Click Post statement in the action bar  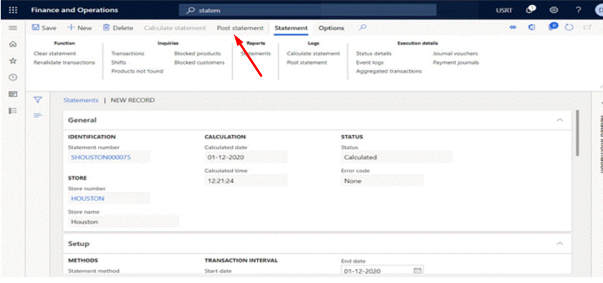[x=240, y=28]
